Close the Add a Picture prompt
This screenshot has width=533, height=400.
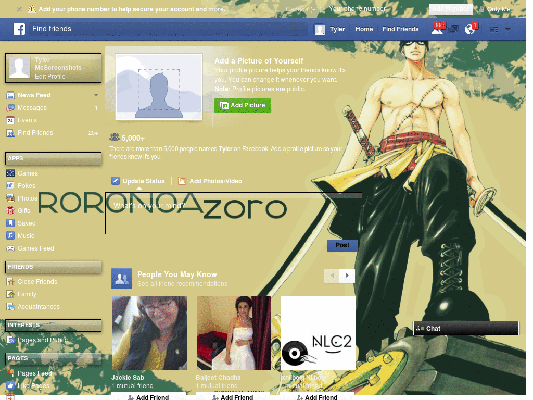[x=353, y=56]
